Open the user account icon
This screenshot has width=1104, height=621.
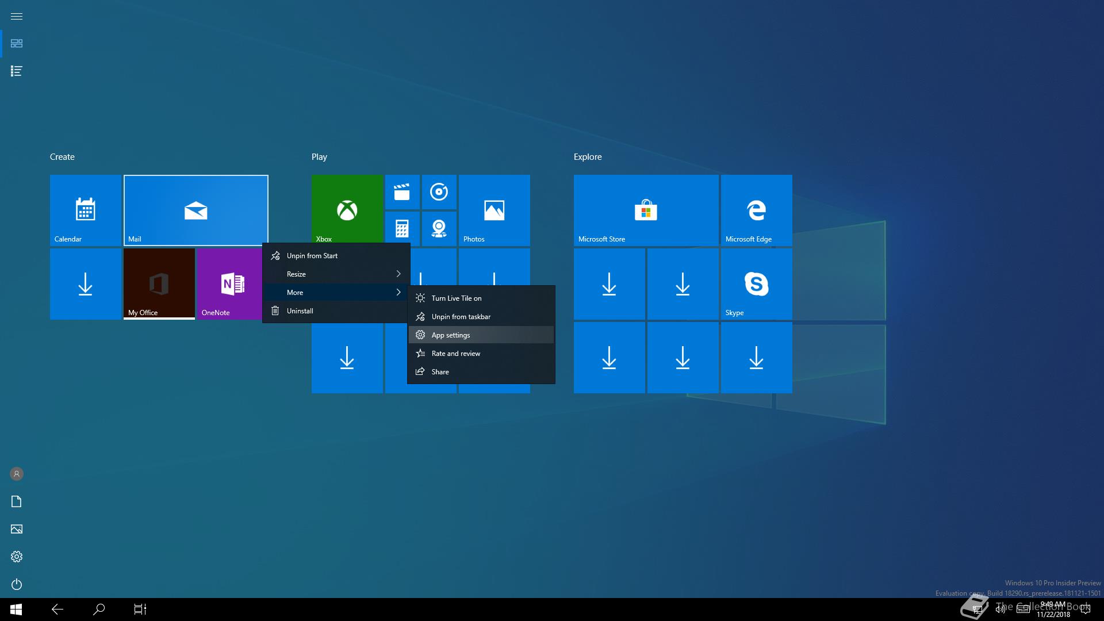17,474
